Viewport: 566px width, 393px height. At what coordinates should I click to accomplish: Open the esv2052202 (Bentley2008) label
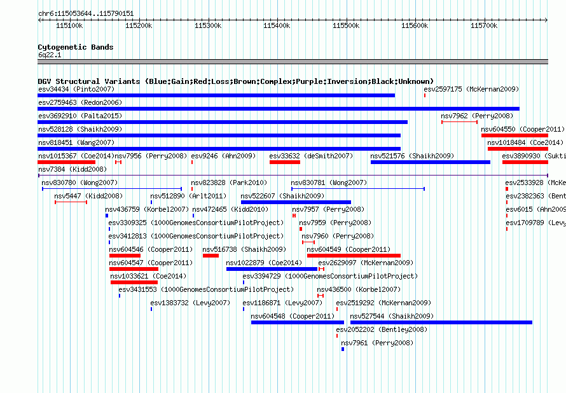(x=382, y=329)
